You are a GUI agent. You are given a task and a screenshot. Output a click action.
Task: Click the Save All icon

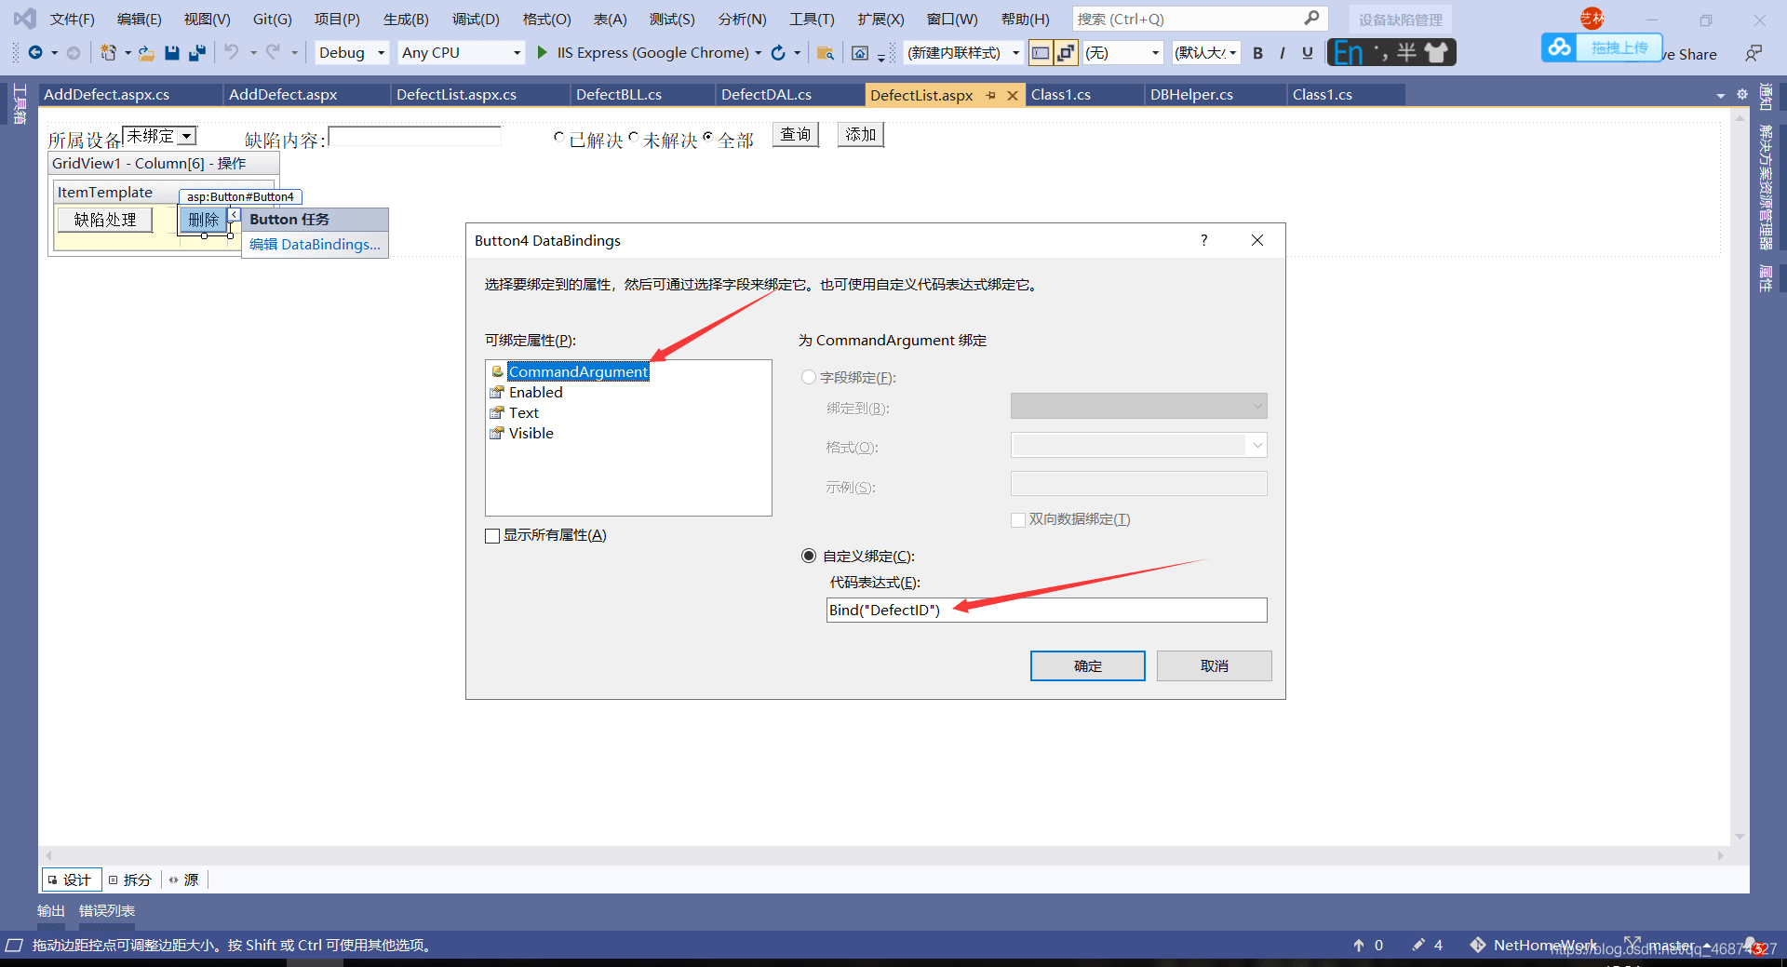196,53
